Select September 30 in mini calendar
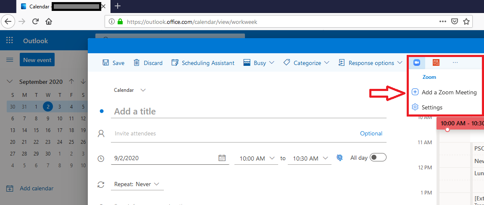 pos(48,153)
